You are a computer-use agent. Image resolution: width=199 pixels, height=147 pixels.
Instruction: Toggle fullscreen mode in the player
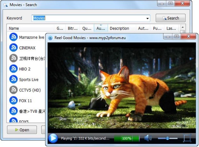click(187, 138)
